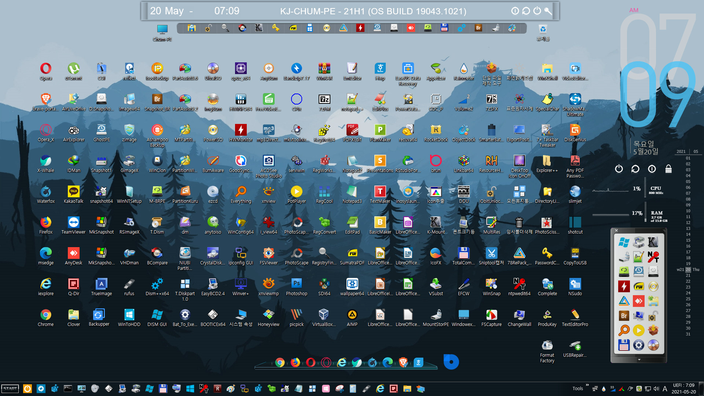This screenshot has width=704, height=396.
Task: Open Tools toolbar on taskbar
Action: pyautogui.click(x=577, y=389)
